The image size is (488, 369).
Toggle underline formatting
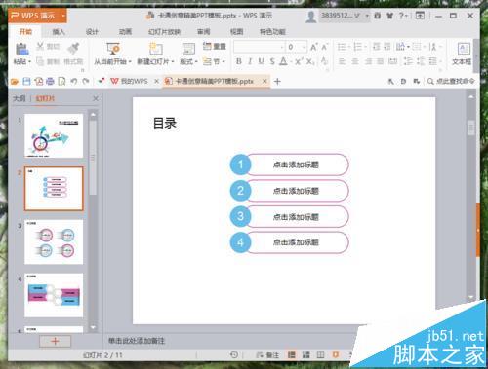pos(261,61)
